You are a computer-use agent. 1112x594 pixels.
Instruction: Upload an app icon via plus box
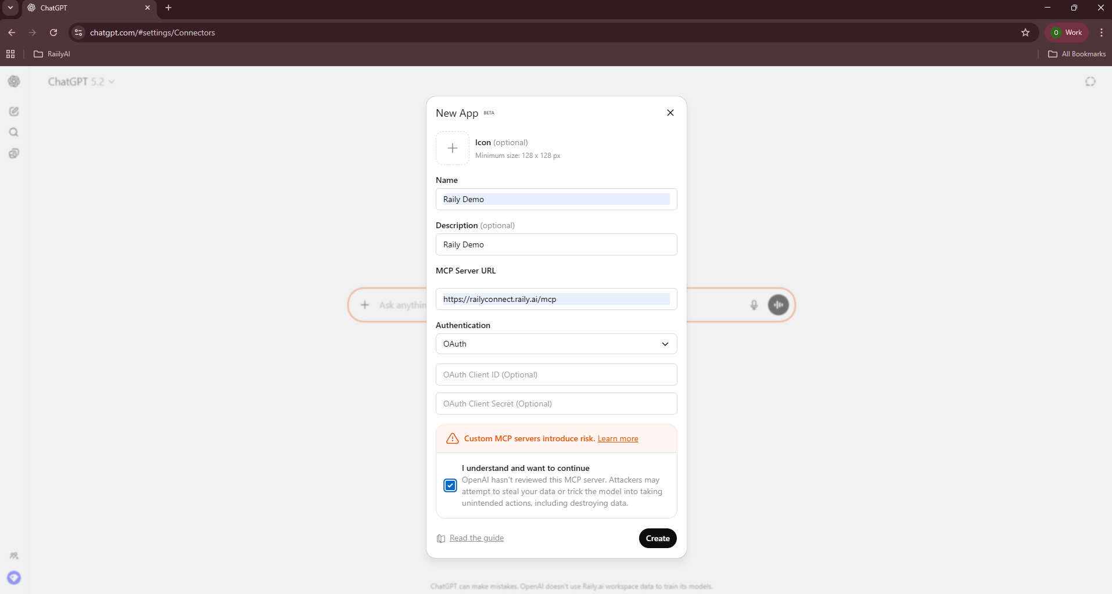click(453, 148)
